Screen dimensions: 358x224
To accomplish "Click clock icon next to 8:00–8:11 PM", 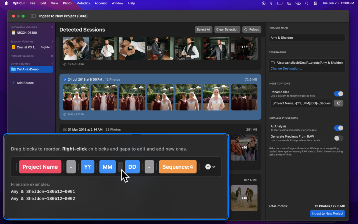I will click(x=65, y=115).
